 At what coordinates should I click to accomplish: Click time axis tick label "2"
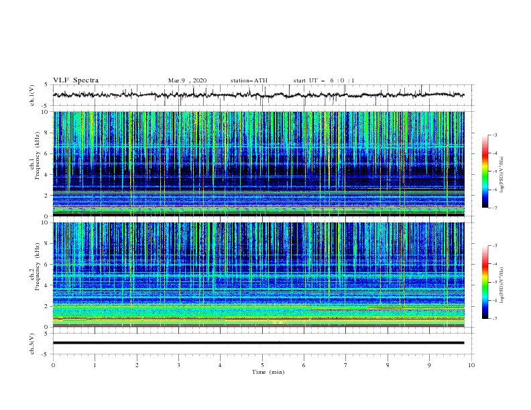[x=137, y=365]
